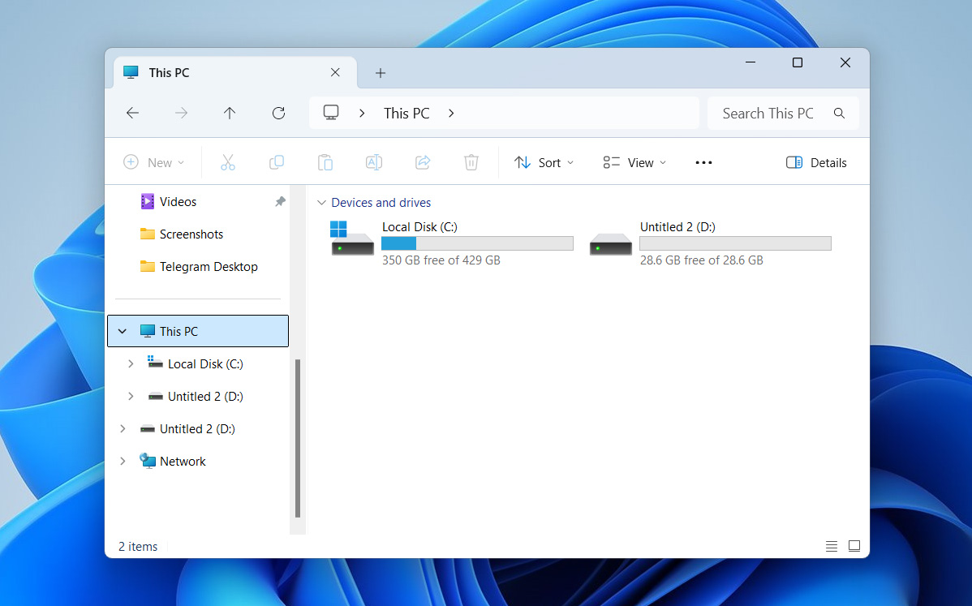972x606 pixels.
Task: Expand Local Disk (C:) in navigation tree
Action: coord(131,363)
